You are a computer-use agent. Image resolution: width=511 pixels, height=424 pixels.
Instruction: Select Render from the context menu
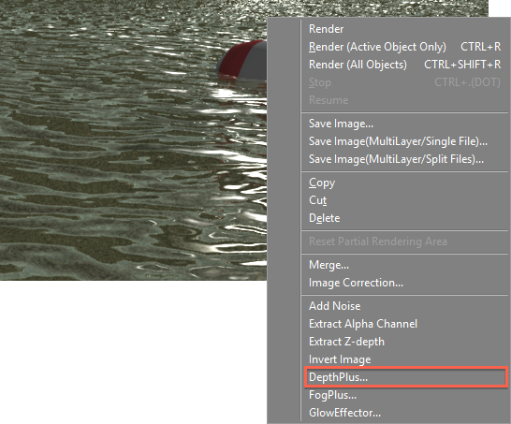coord(404,29)
